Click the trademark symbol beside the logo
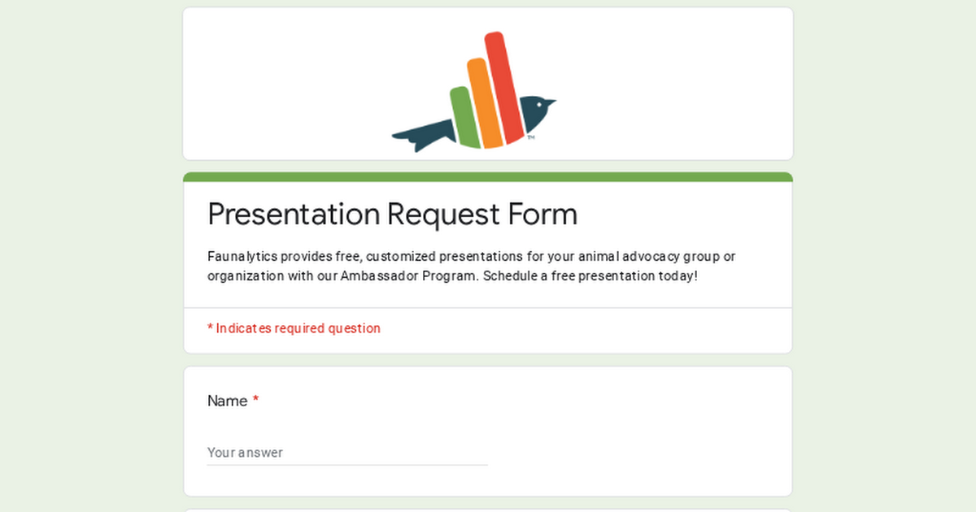The height and width of the screenshot is (512, 976). pyautogui.click(x=531, y=138)
